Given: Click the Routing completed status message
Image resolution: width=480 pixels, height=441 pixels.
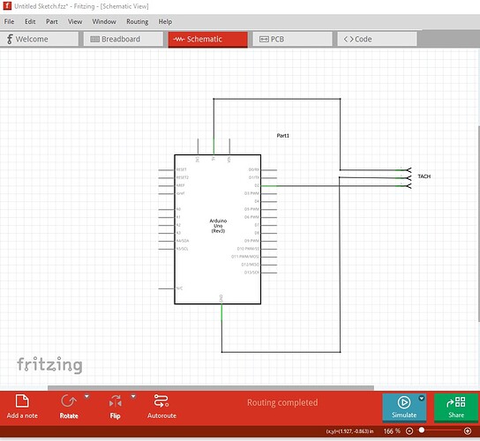Looking at the screenshot, I should [282, 402].
